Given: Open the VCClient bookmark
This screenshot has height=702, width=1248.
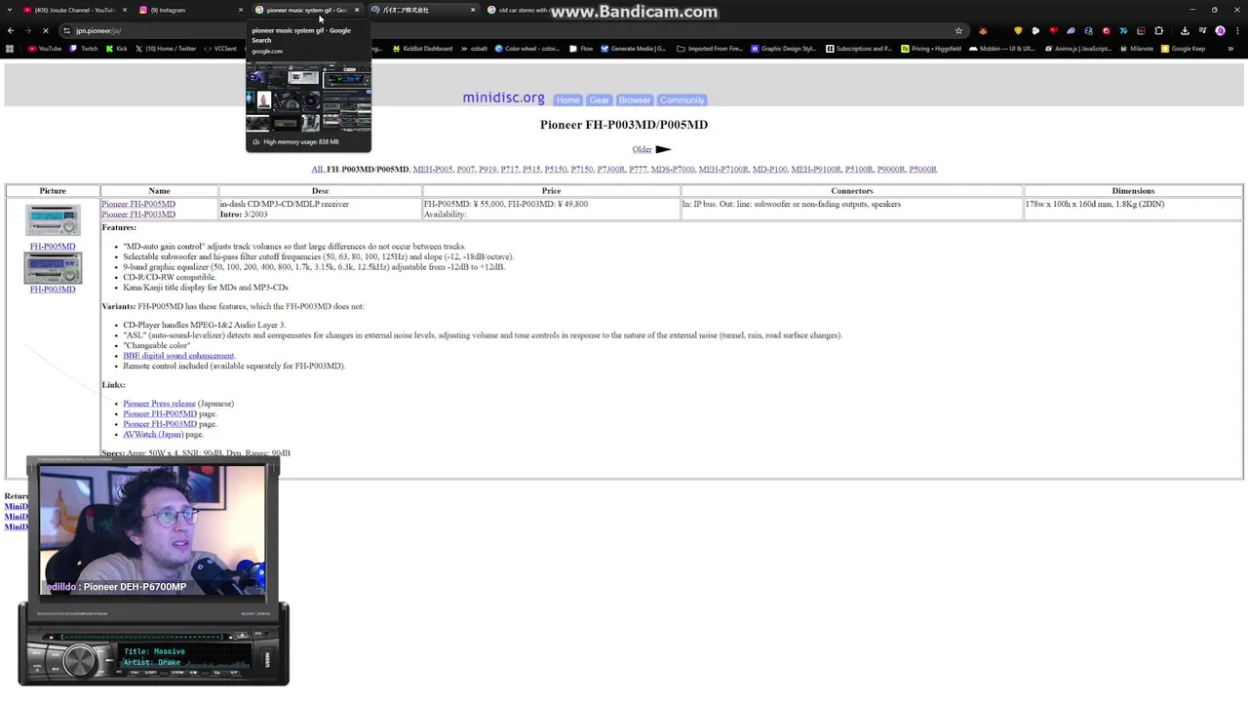Looking at the screenshot, I should (220, 49).
